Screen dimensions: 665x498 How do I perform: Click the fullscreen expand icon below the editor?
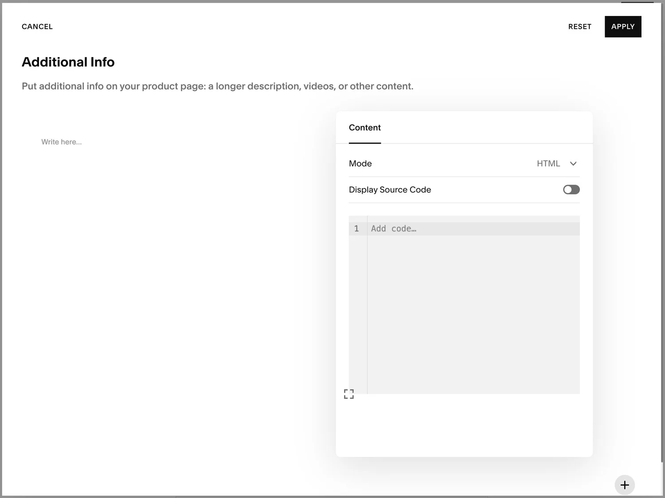click(x=349, y=394)
